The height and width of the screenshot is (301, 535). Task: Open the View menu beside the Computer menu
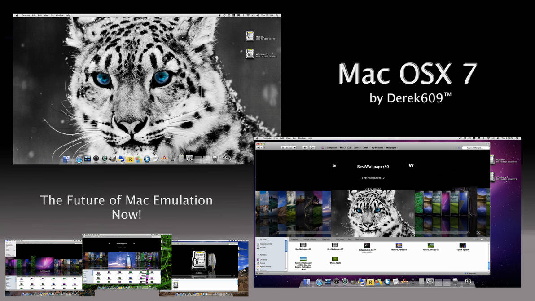pyautogui.click(x=288, y=138)
